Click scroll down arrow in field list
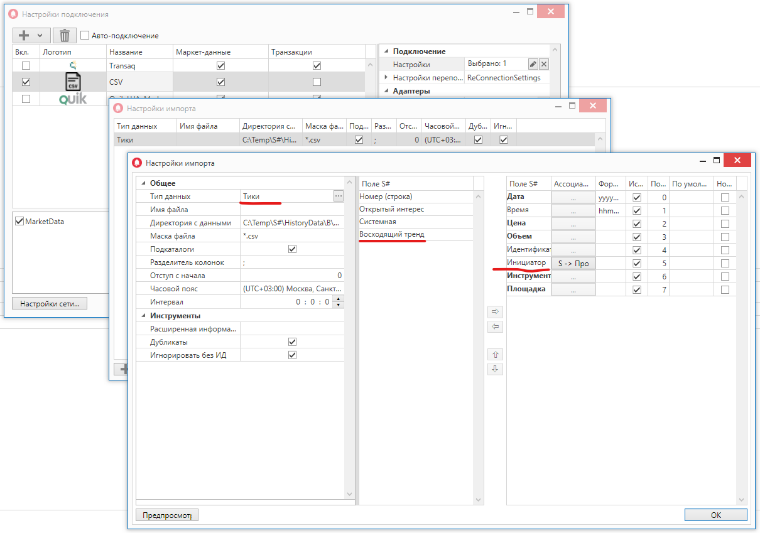Image resolution: width=760 pixels, height=533 pixels. click(x=479, y=499)
